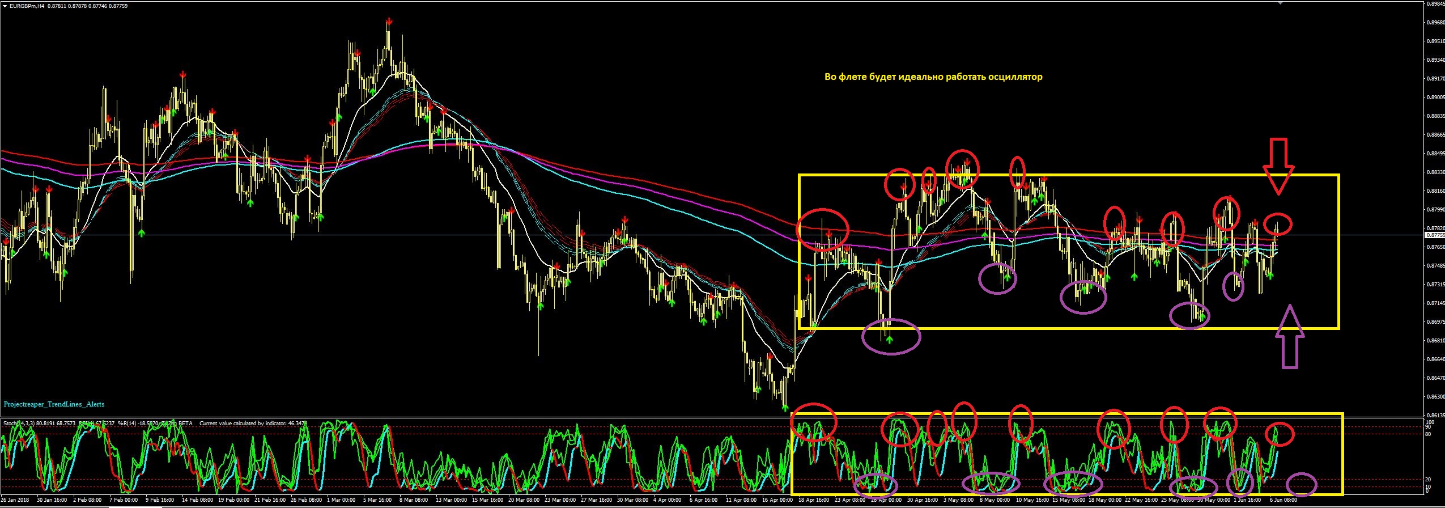
Task: Click the 8 Mar 08:00 time label
Action: [x=414, y=500]
